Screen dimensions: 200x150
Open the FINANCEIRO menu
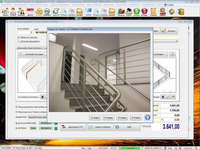coord(109,5)
